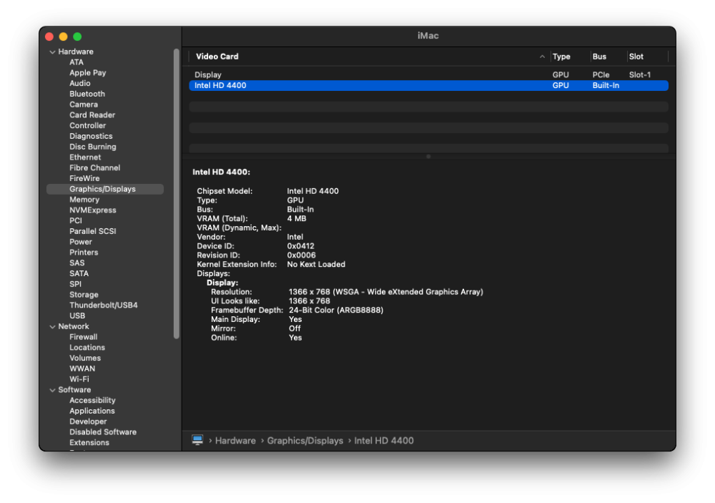Click the green full-screen window button

point(77,36)
